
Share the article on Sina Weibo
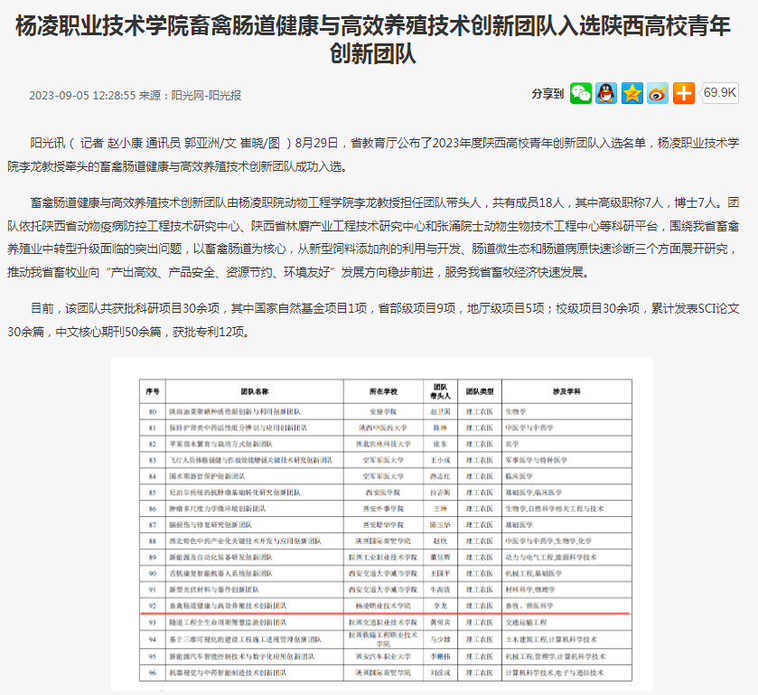click(658, 93)
